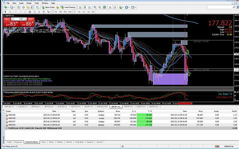
Task: Sort by the Profit column header
Action: [x=234, y=111]
